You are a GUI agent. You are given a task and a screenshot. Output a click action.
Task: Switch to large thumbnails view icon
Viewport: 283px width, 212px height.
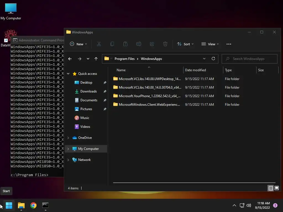pos(276,188)
